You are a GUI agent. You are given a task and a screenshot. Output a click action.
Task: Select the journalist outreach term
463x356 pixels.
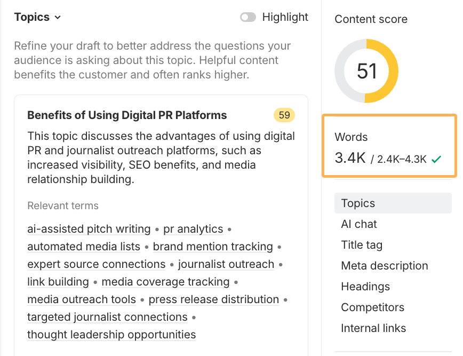coord(226,264)
